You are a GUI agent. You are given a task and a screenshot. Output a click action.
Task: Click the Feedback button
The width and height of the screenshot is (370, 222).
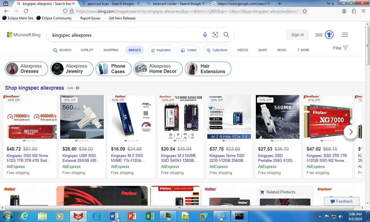point(341,201)
